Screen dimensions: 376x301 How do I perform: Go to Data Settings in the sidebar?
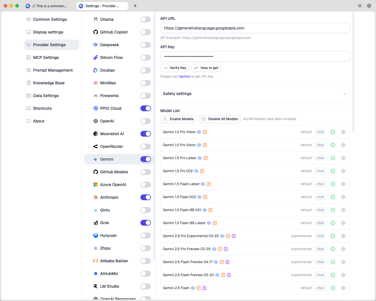(x=51, y=96)
